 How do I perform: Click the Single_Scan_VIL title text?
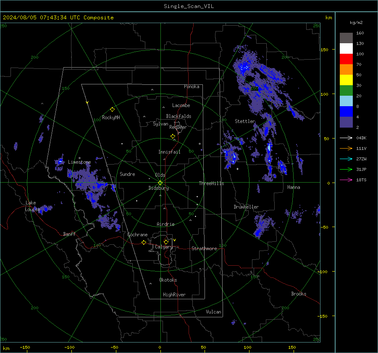coord(189,6)
